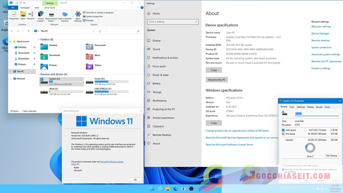Switch to the View ribbon tab

(x=37, y=8)
